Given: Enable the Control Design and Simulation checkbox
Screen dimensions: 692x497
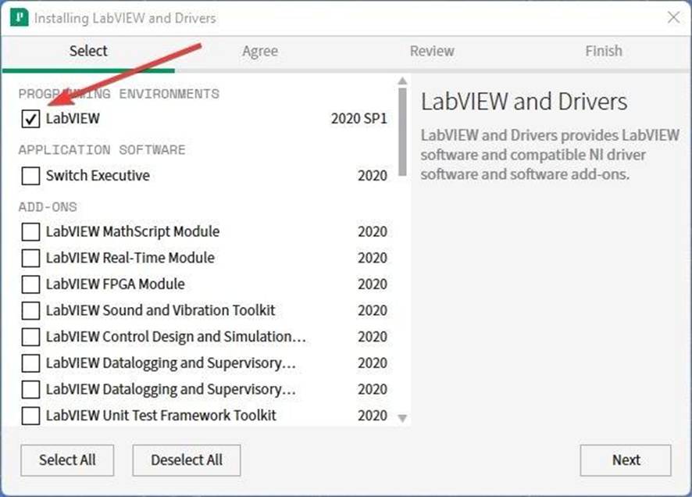Looking at the screenshot, I should 30,338.
